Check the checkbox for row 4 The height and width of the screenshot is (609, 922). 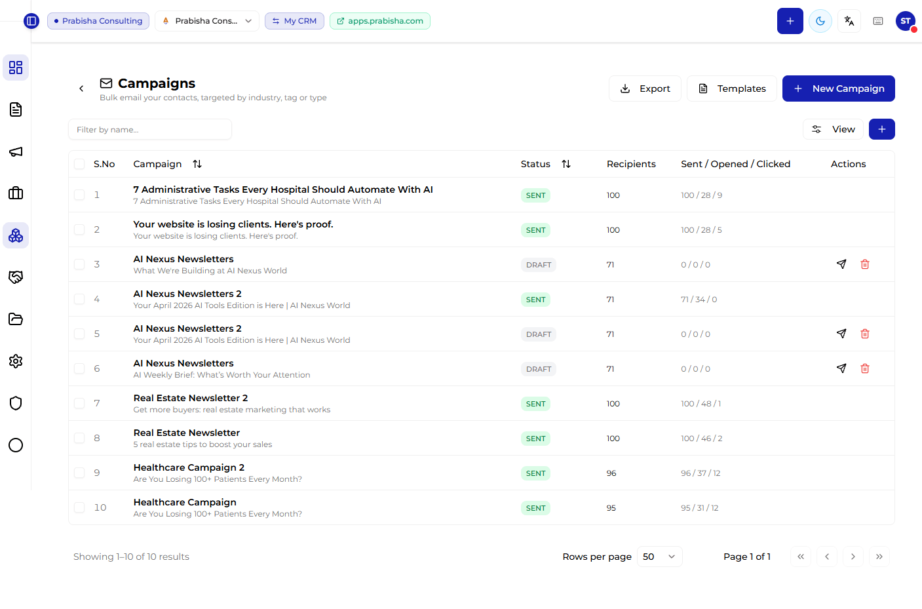(x=79, y=299)
